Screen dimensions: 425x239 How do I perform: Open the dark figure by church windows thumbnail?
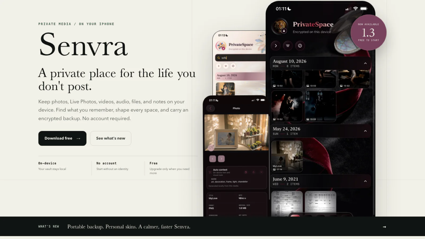coord(320,106)
